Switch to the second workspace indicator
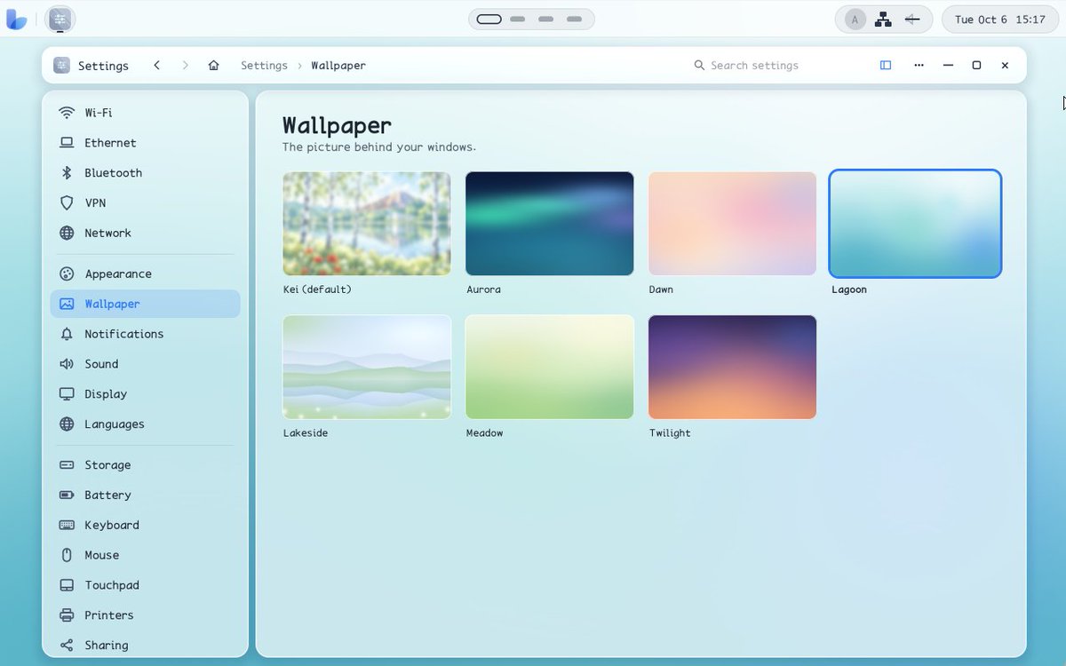Viewport: 1066px width, 666px height. tap(518, 19)
